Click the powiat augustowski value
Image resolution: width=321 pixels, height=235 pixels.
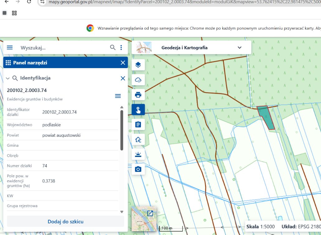click(x=61, y=135)
